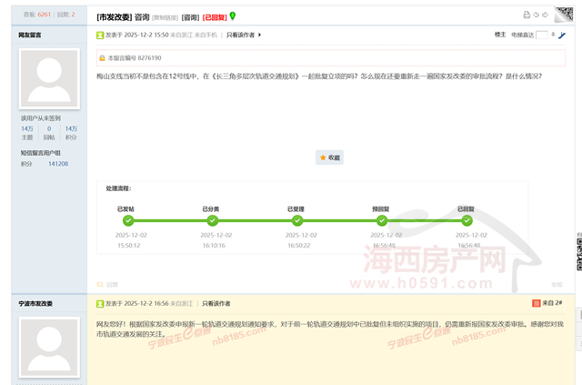The width and height of the screenshot is (582, 385).
Task: Click 只看该作者 in the reply post
Action: coord(216,302)
